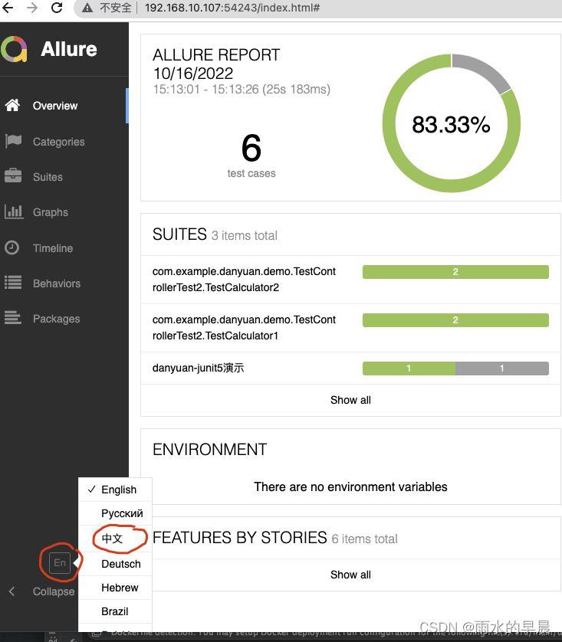
Task: Click the gray skipped segment of danyuan-junit5演示
Action: (x=502, y=368)
